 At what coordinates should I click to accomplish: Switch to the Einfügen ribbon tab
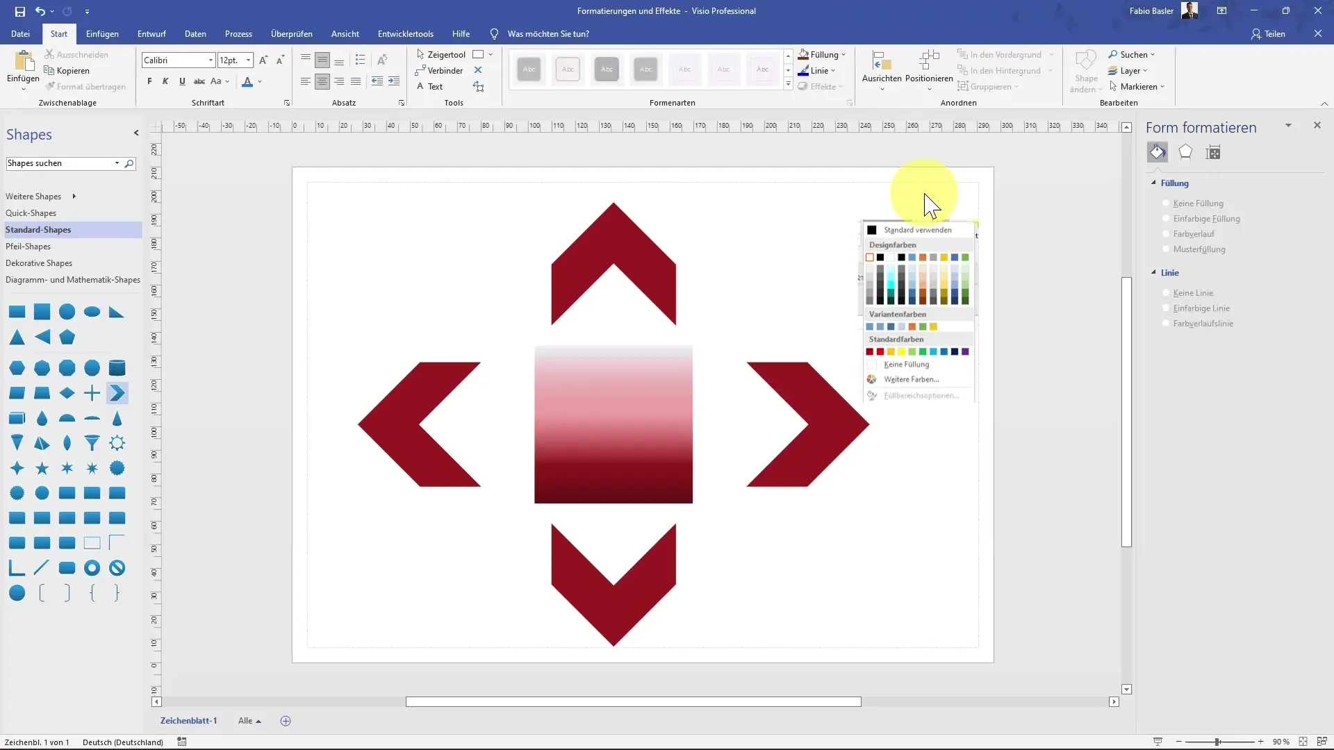[x=102, y=33]
